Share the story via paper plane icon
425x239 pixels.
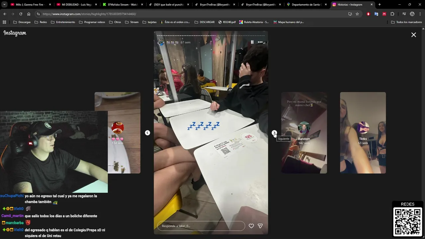(260, 226)
